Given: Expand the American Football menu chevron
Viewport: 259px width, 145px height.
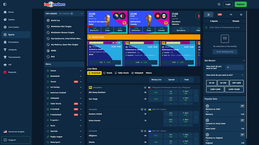Looking at the screenshot, I should [81, 93].
